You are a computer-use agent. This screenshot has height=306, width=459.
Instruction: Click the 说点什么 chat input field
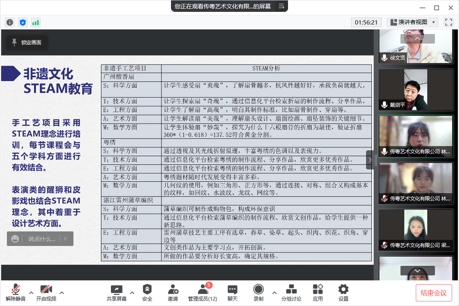point(41,239)
